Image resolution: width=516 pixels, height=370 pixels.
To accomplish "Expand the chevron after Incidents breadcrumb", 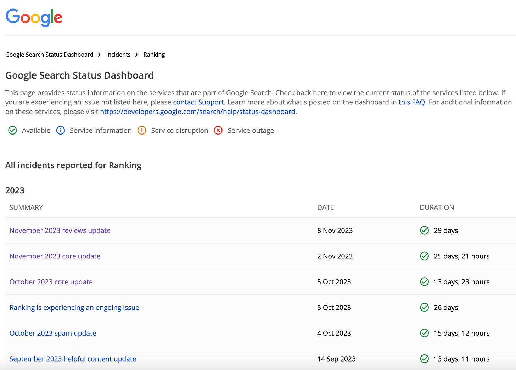I will 136,55.
